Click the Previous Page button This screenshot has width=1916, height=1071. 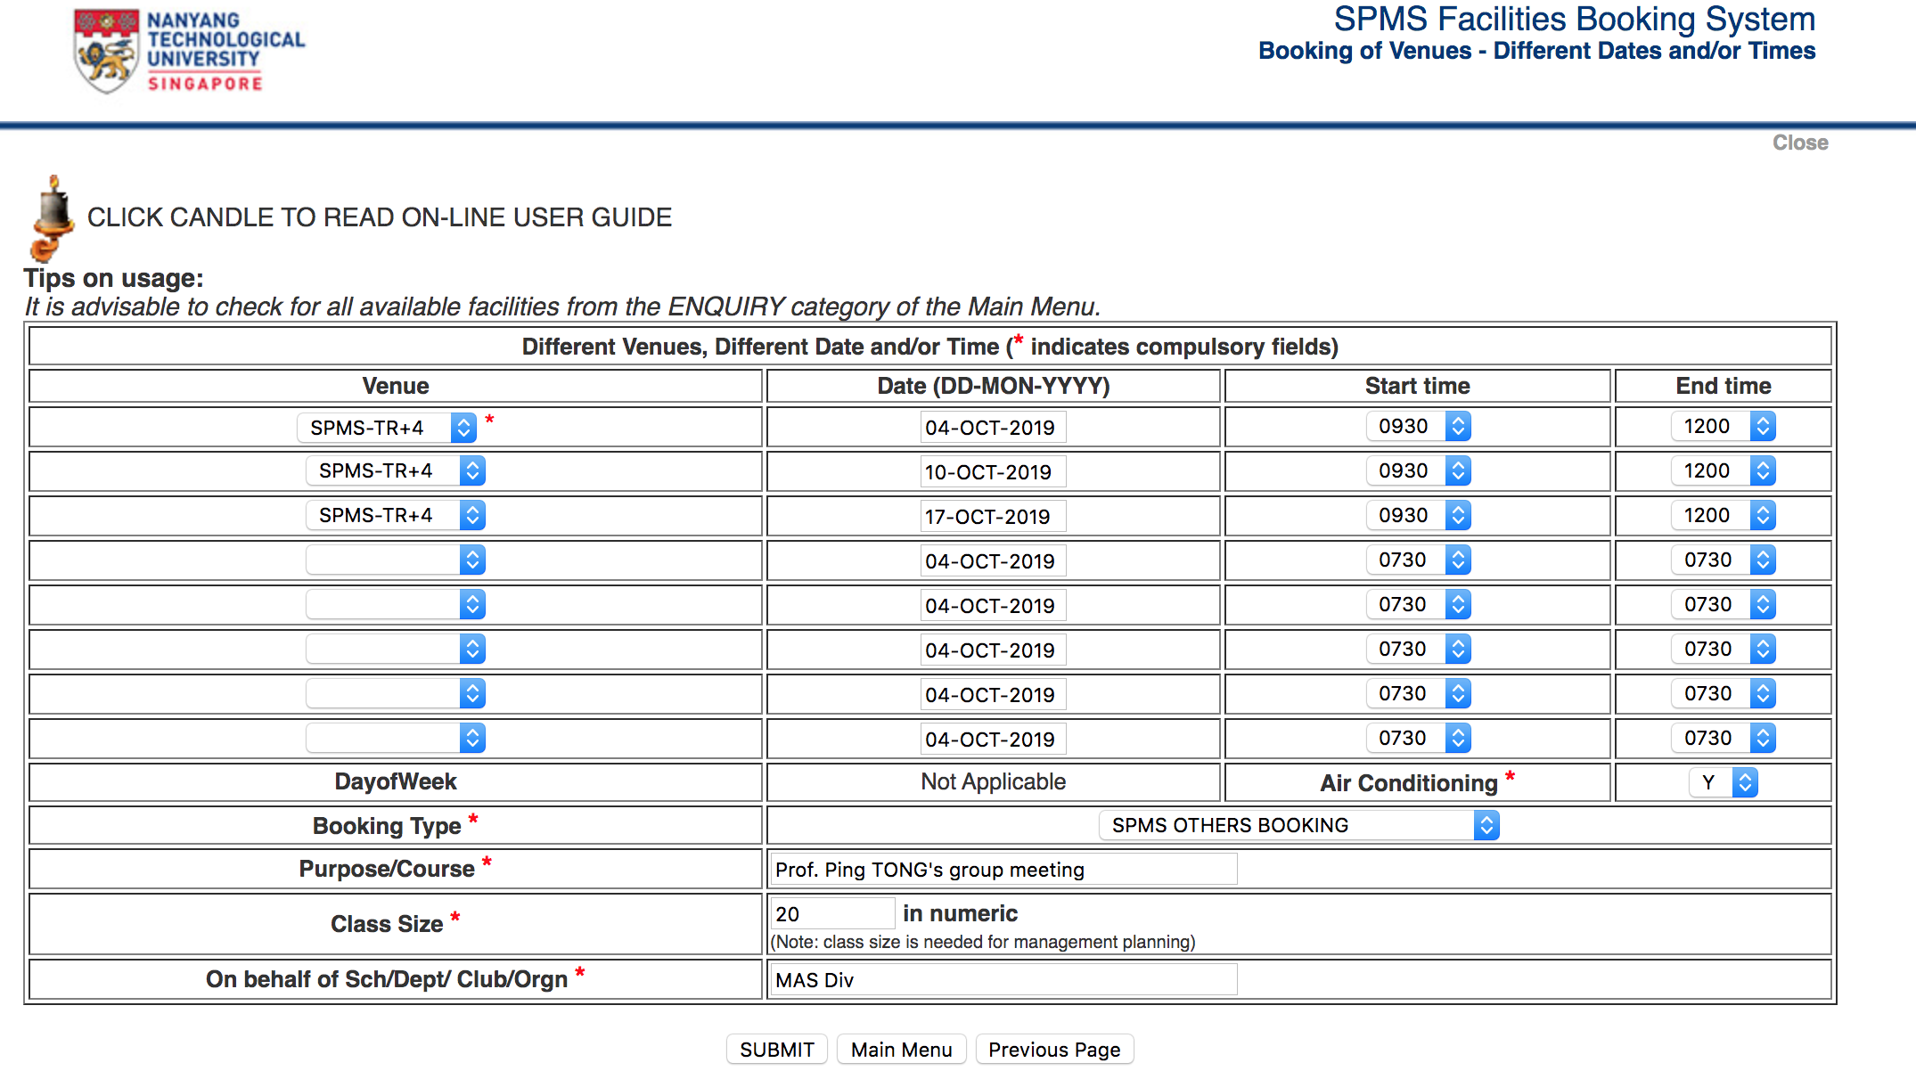tap(1053, 1050)
